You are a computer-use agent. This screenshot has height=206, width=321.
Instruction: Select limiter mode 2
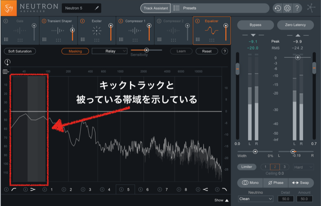click(275, 167)
